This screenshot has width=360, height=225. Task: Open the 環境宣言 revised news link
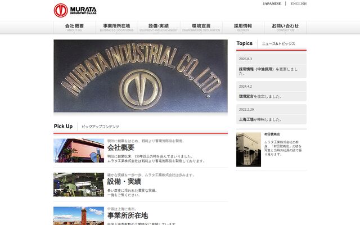tap(246, 97)
